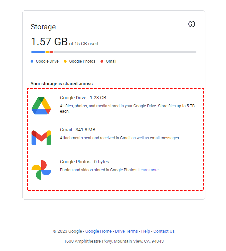Click the storage info icon
The height and width of the screenshot is (251, 226).
pos(192,24)
